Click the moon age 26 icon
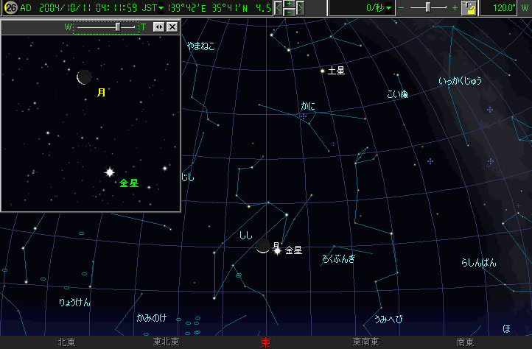 (x=11, y=8)
